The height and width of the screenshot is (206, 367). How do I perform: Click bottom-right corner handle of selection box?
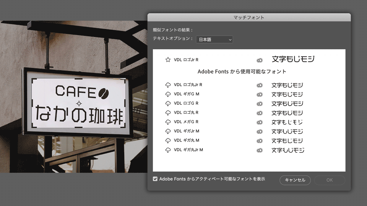click(x=123, y=126)
